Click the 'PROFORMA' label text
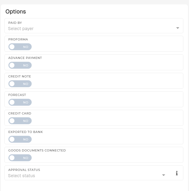The height and width of the screenshot is (191, 189). click(18, 40)
